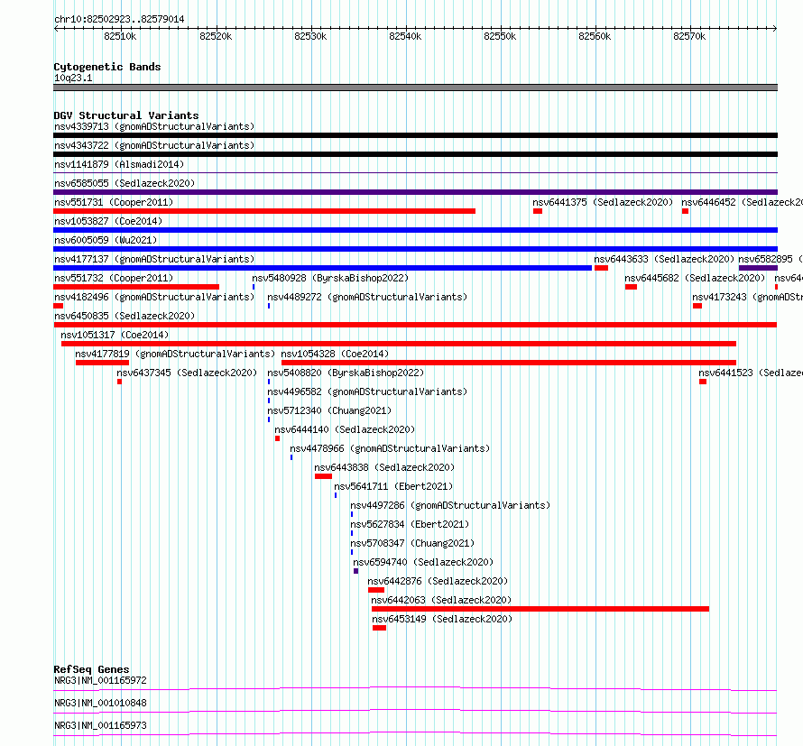Screen dimensions: 803x746
Task: Click the nsv4339713 gnomAD variant label
Action: 154,126
